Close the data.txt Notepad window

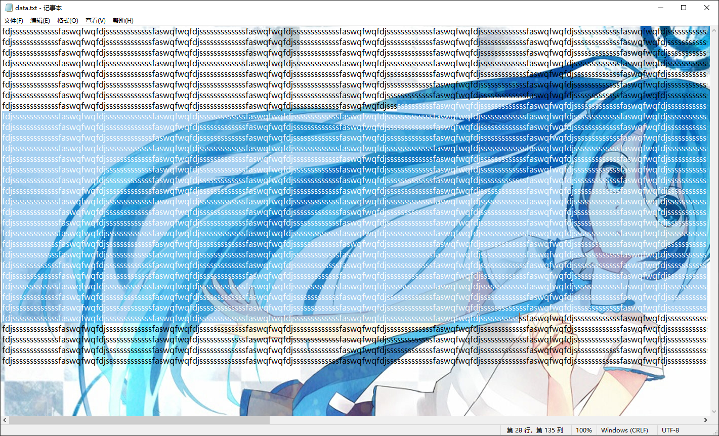707,8
